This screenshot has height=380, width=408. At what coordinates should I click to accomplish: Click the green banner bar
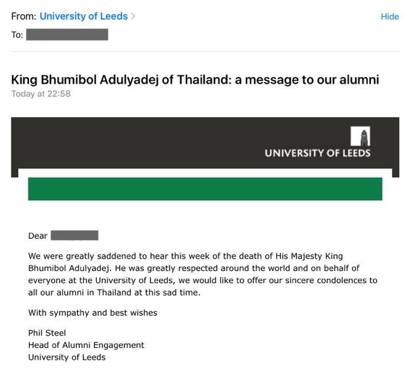pos(205,189)
